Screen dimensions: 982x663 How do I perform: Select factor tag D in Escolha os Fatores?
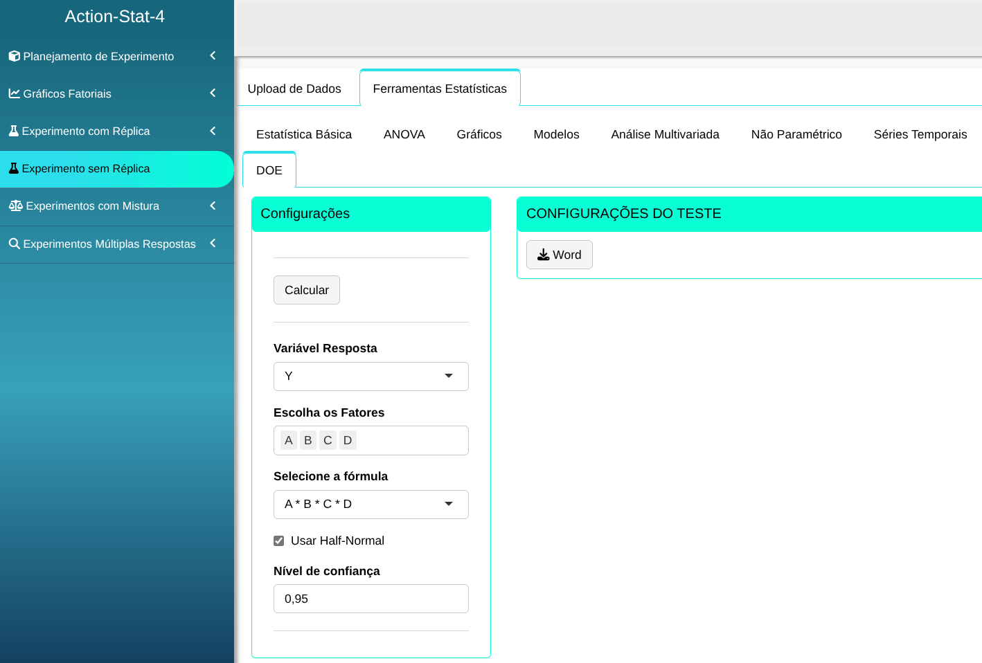click(348, 440)
